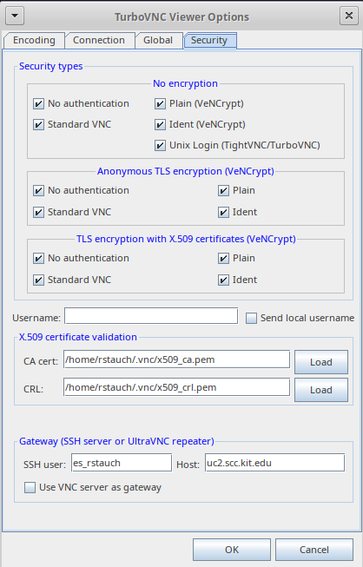Uncheck Ident under X.509 TLS encryption

click(x=223, y=280)
